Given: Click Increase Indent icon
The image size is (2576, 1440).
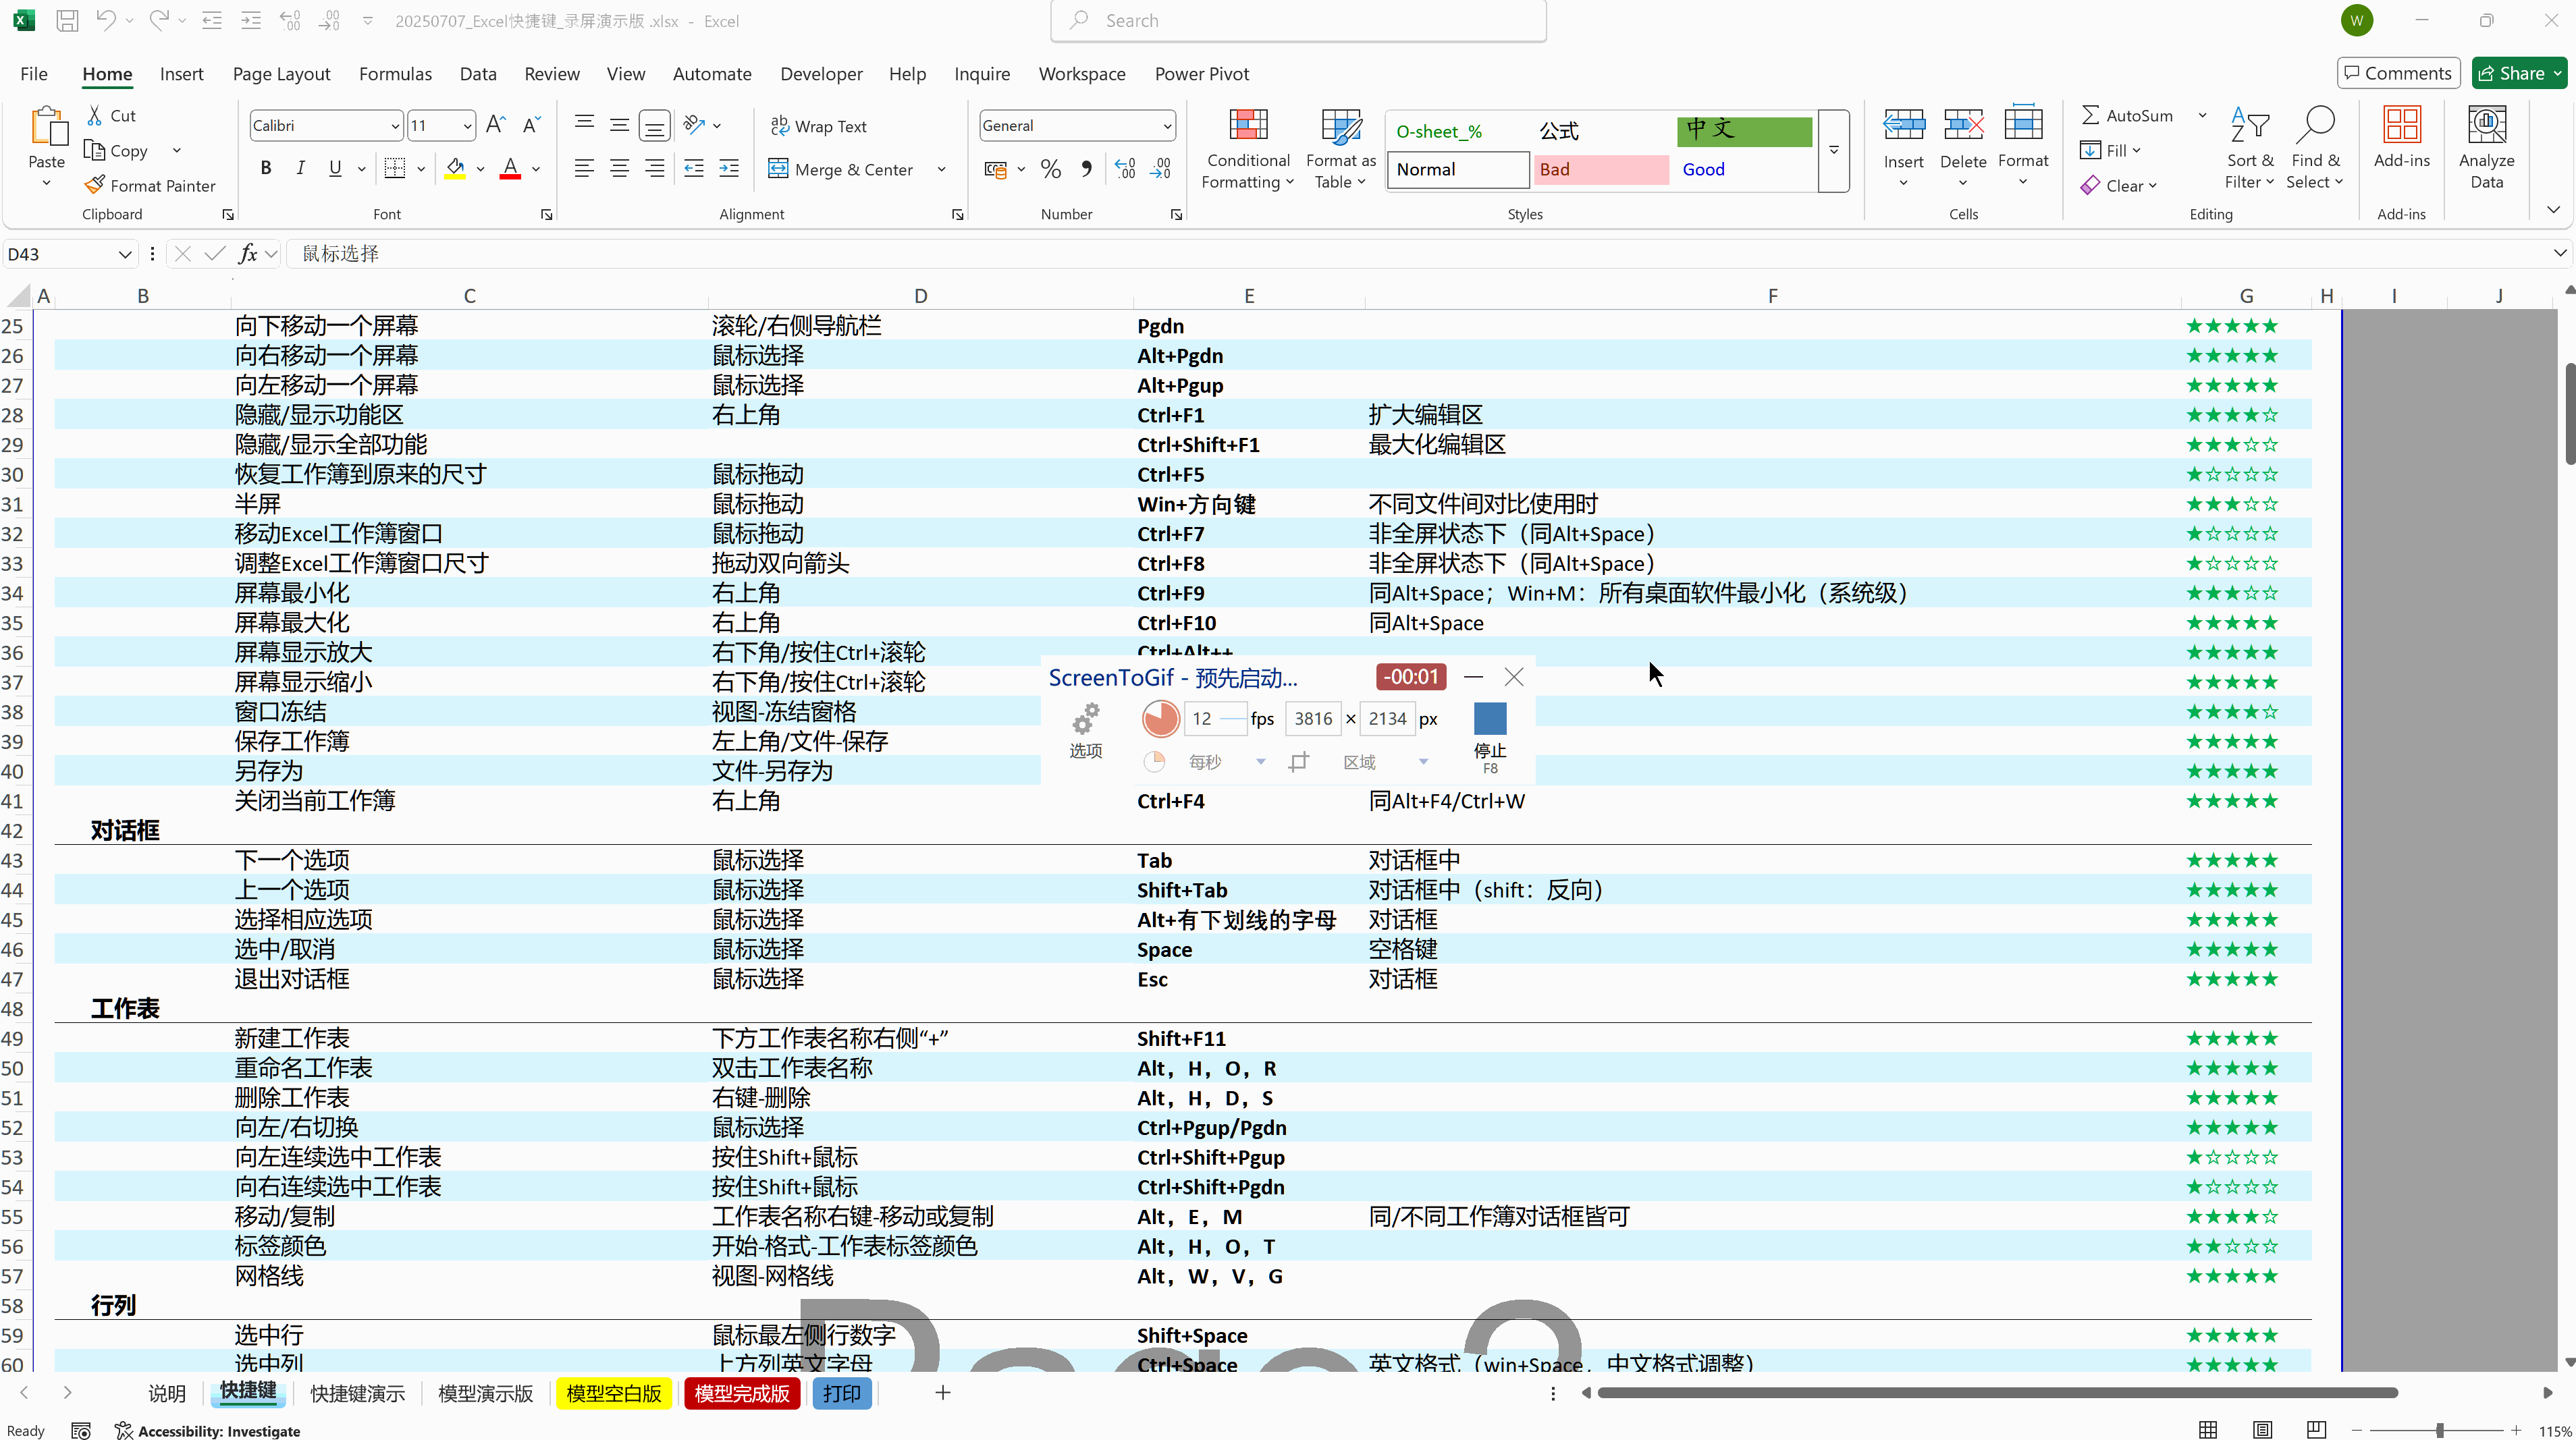Looking at the screenshot, I should [x=729, y=168].
